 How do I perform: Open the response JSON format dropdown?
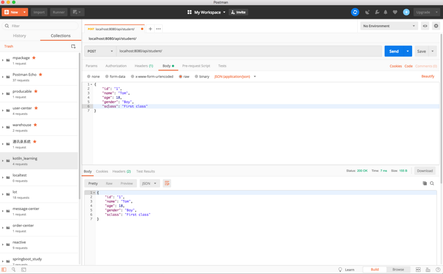point(150,183)
